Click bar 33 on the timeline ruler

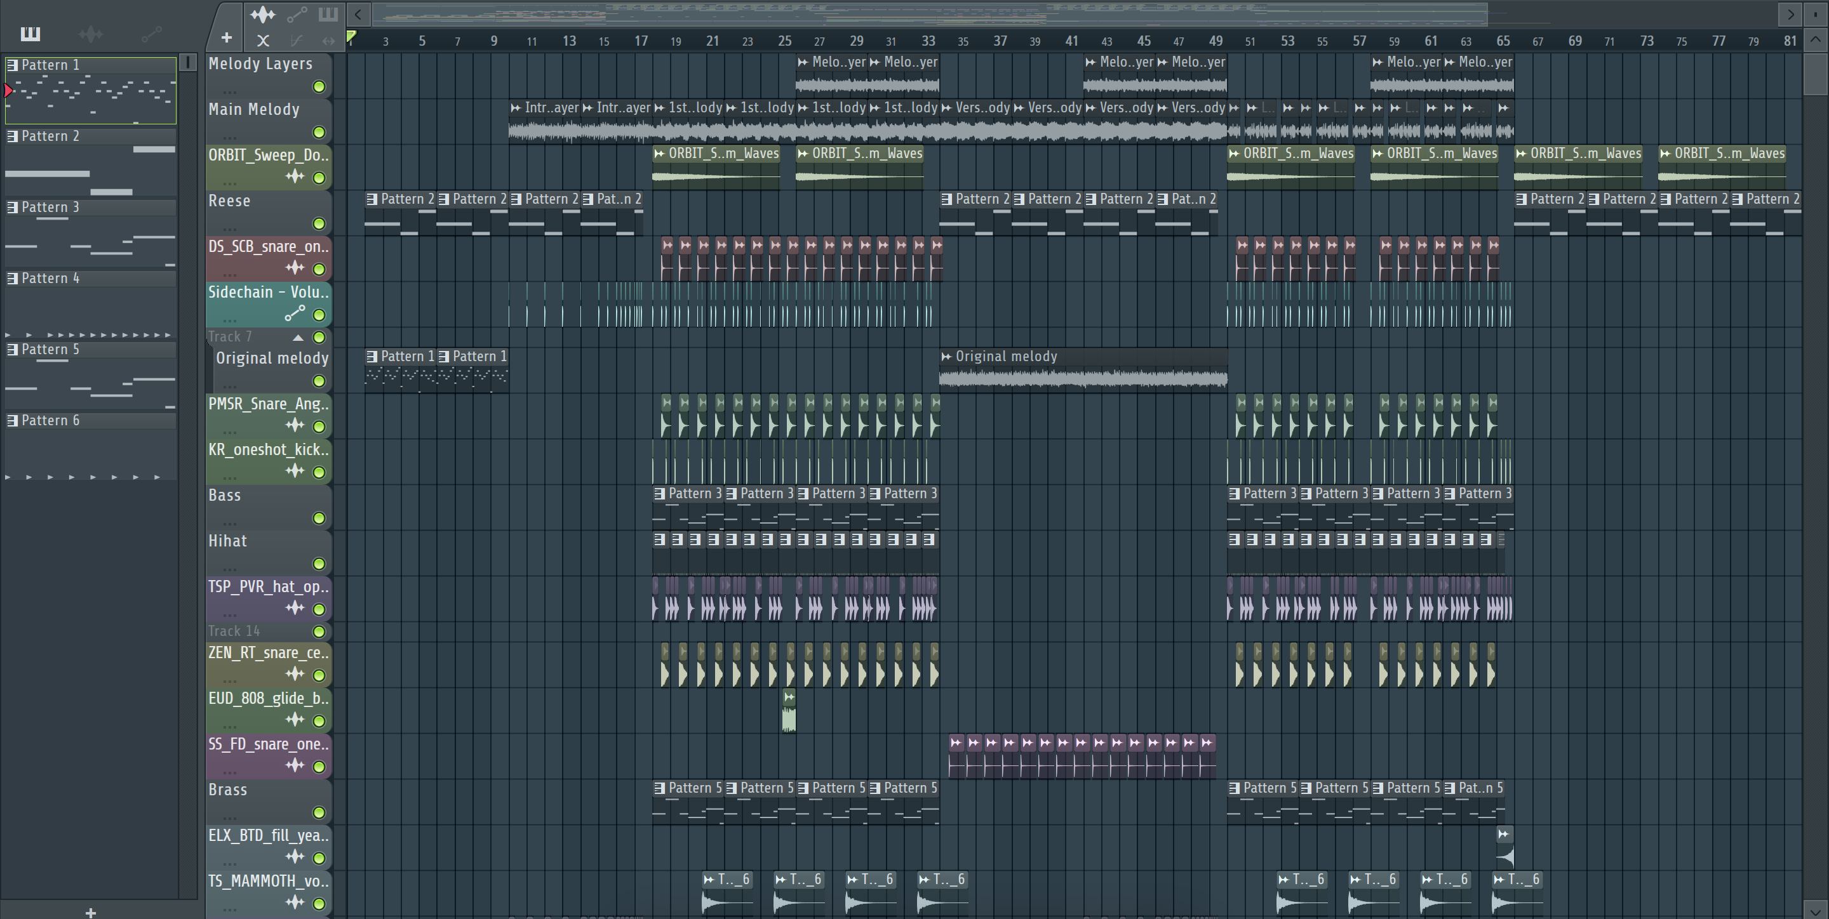(928, 41)
